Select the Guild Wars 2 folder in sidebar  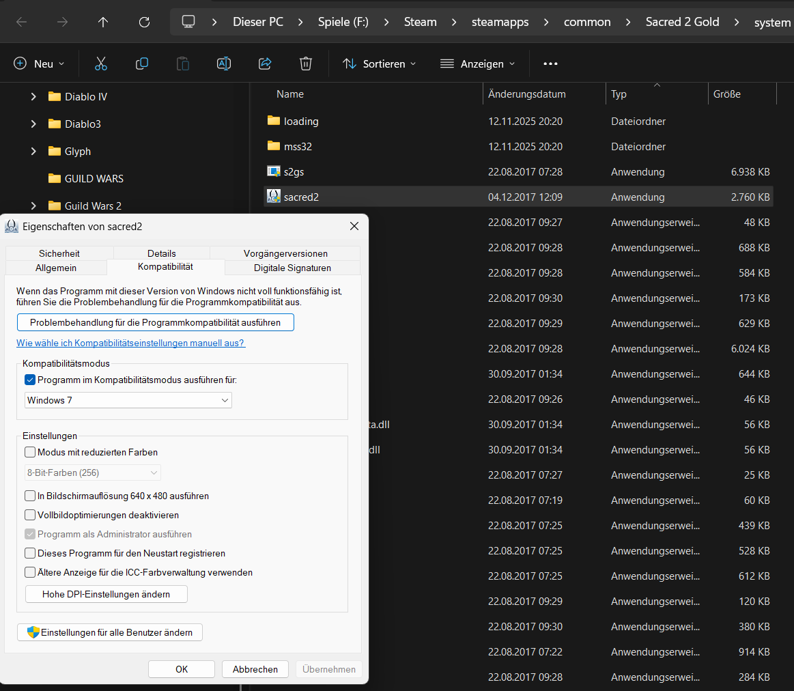click(85, 206)
